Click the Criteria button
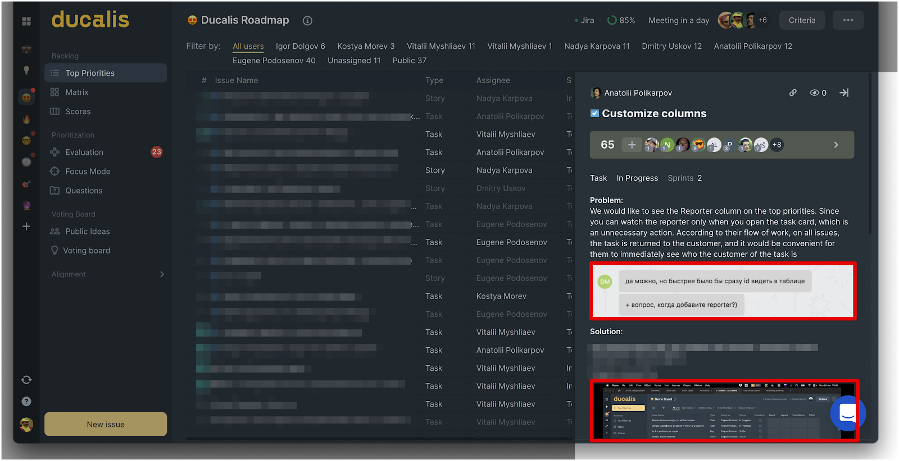The image size is (899, 461). pyautogui.click(x=802, y=20)
